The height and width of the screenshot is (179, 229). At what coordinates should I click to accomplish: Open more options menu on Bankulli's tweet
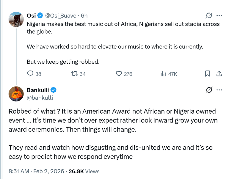[x=219, y=90]
